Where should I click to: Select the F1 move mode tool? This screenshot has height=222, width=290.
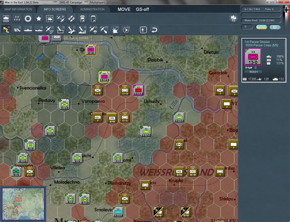pos(6,30)
